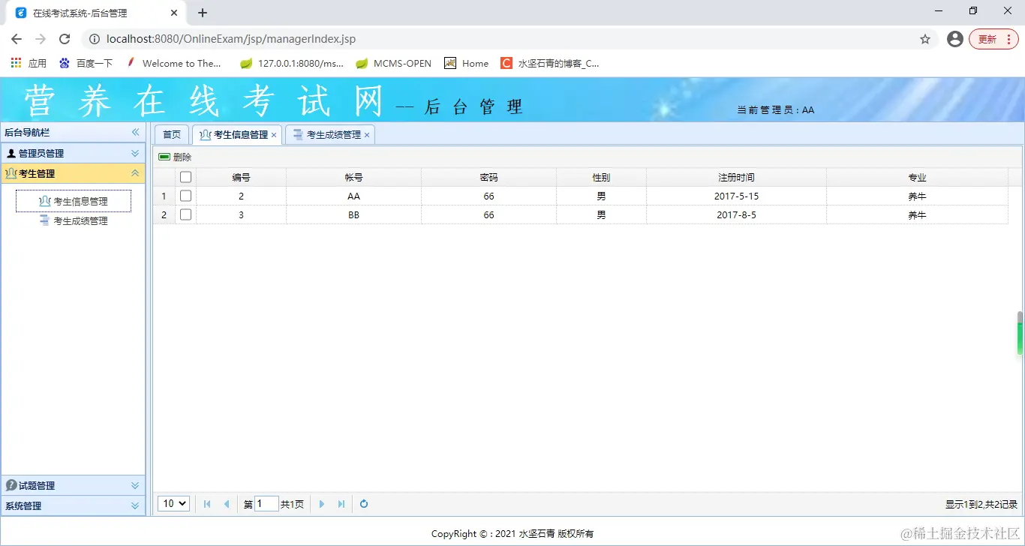Check the select-all checkbox in table header
This screenshot has width=1025, height=546.
point(185,176)
